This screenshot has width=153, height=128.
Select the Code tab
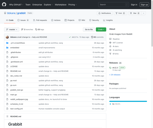tap(10, 20)
